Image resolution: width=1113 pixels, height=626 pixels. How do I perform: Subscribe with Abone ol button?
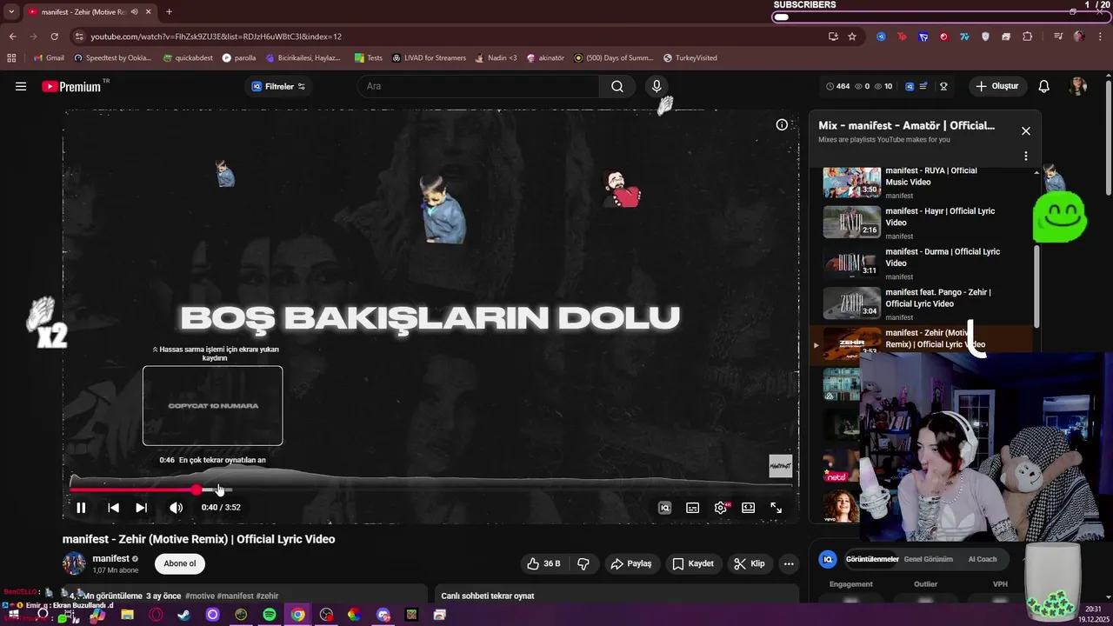point(180,563)
